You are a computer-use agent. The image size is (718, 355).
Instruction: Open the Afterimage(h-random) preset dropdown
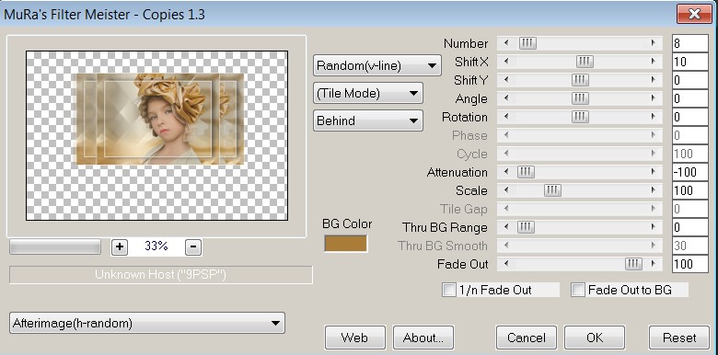pyautogui.click(x=147, y=323)
